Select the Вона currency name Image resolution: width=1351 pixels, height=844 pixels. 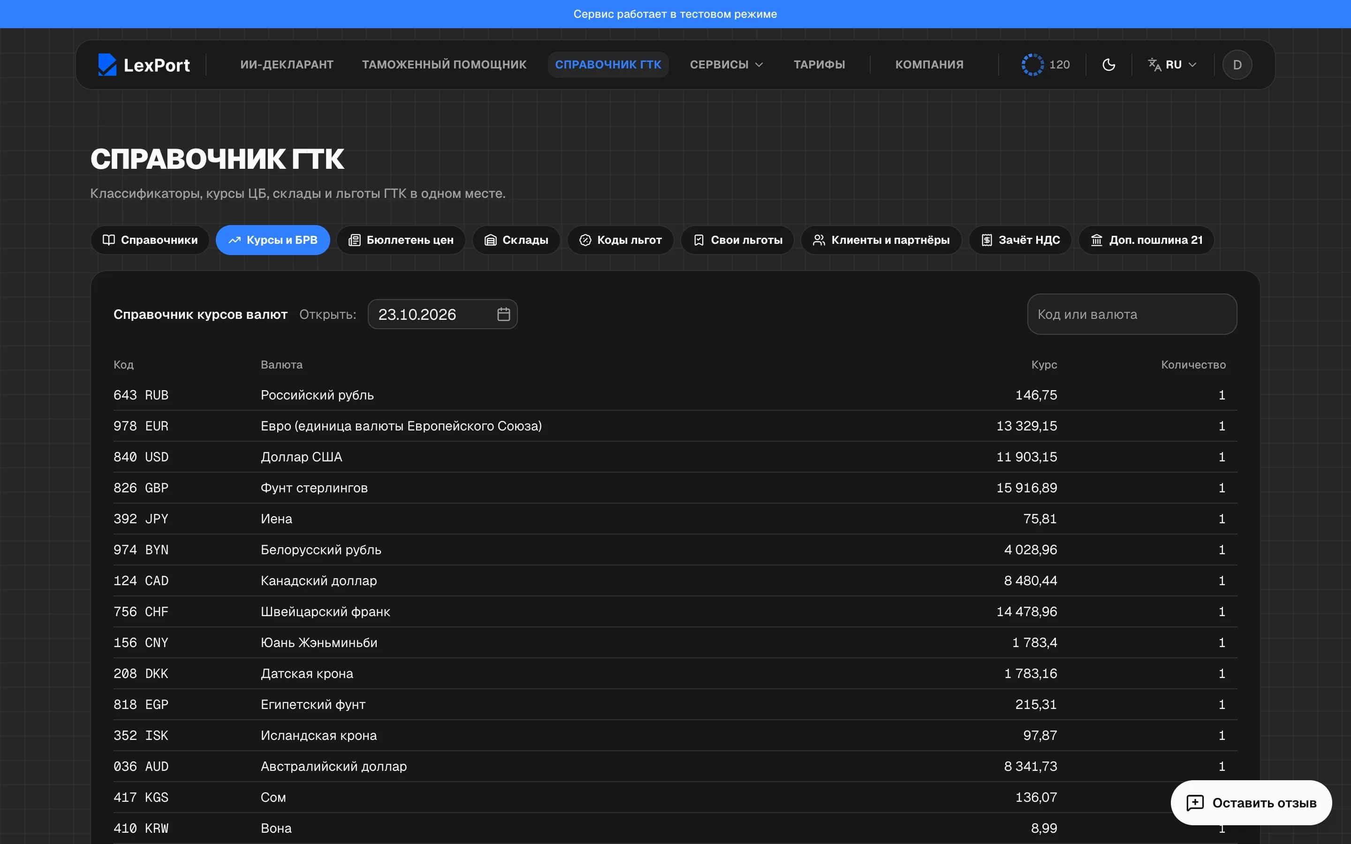[276, 829]
